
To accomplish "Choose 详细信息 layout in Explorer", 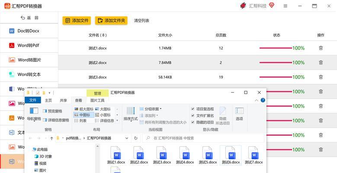I will tap(105, 121).
